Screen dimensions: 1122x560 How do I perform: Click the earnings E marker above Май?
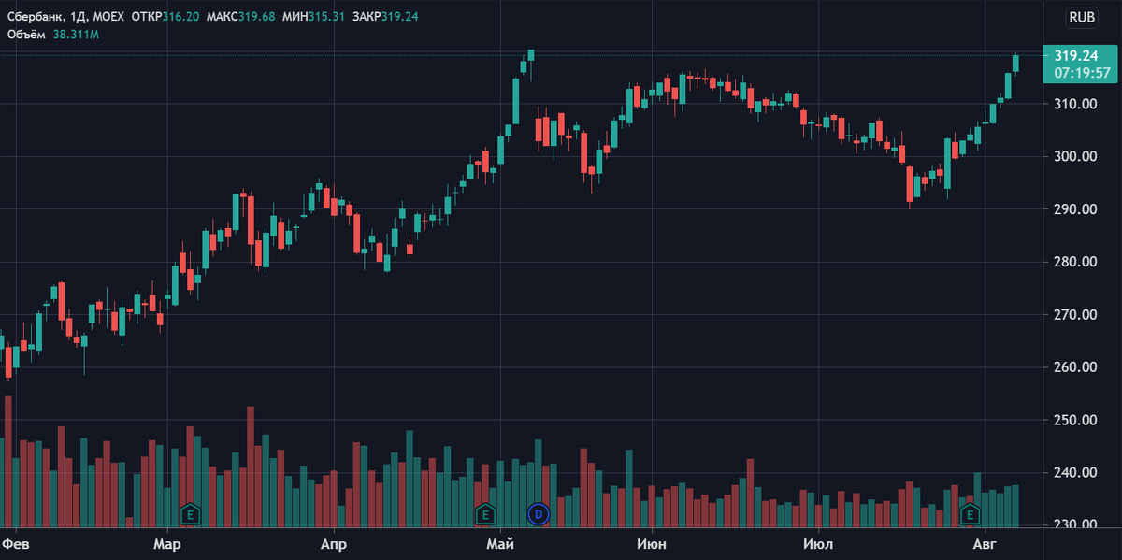coord(484,513)
